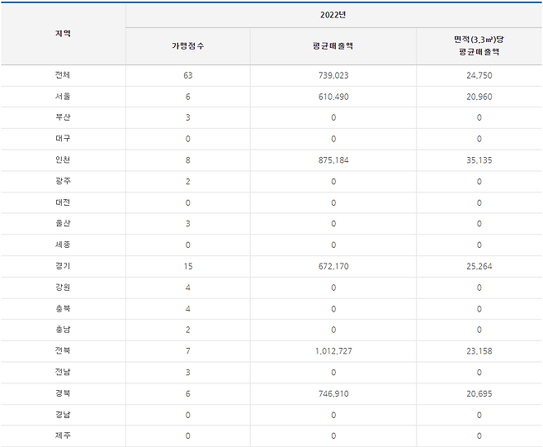
Task: Click the 2022년 header cell
Action: coord(333,15)
